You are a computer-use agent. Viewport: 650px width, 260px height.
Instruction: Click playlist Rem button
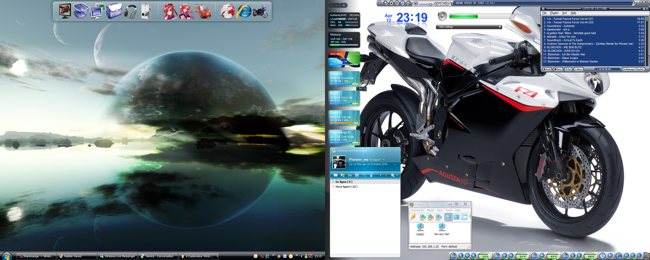click(x=558, y=69)
